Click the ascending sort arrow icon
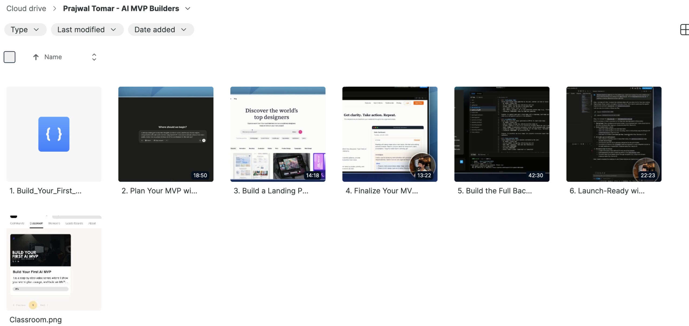Viewport: 689px width, 326px height. click(x=36, y=57)
